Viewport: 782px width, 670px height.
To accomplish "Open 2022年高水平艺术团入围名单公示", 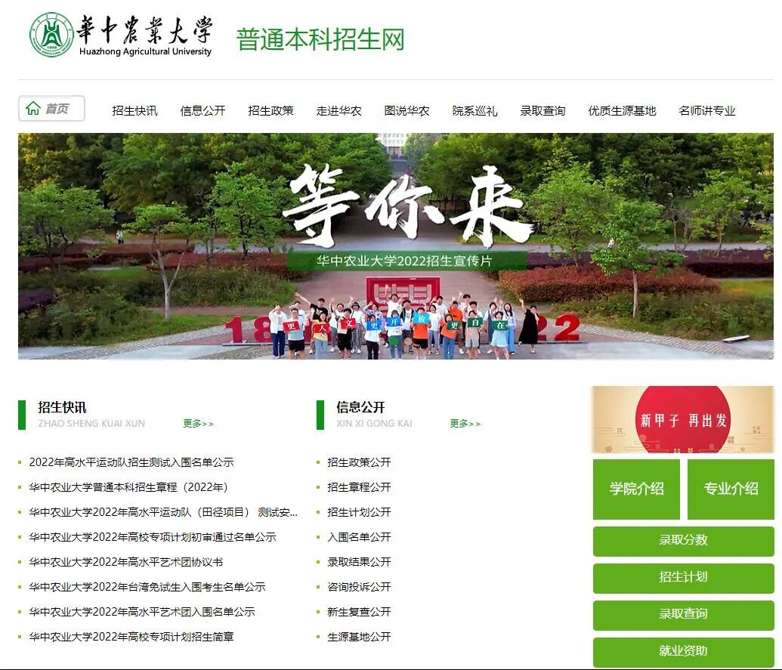I will coord(142,612).
